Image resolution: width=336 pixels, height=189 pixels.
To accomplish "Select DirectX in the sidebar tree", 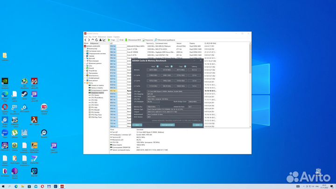I will point(91,68).
